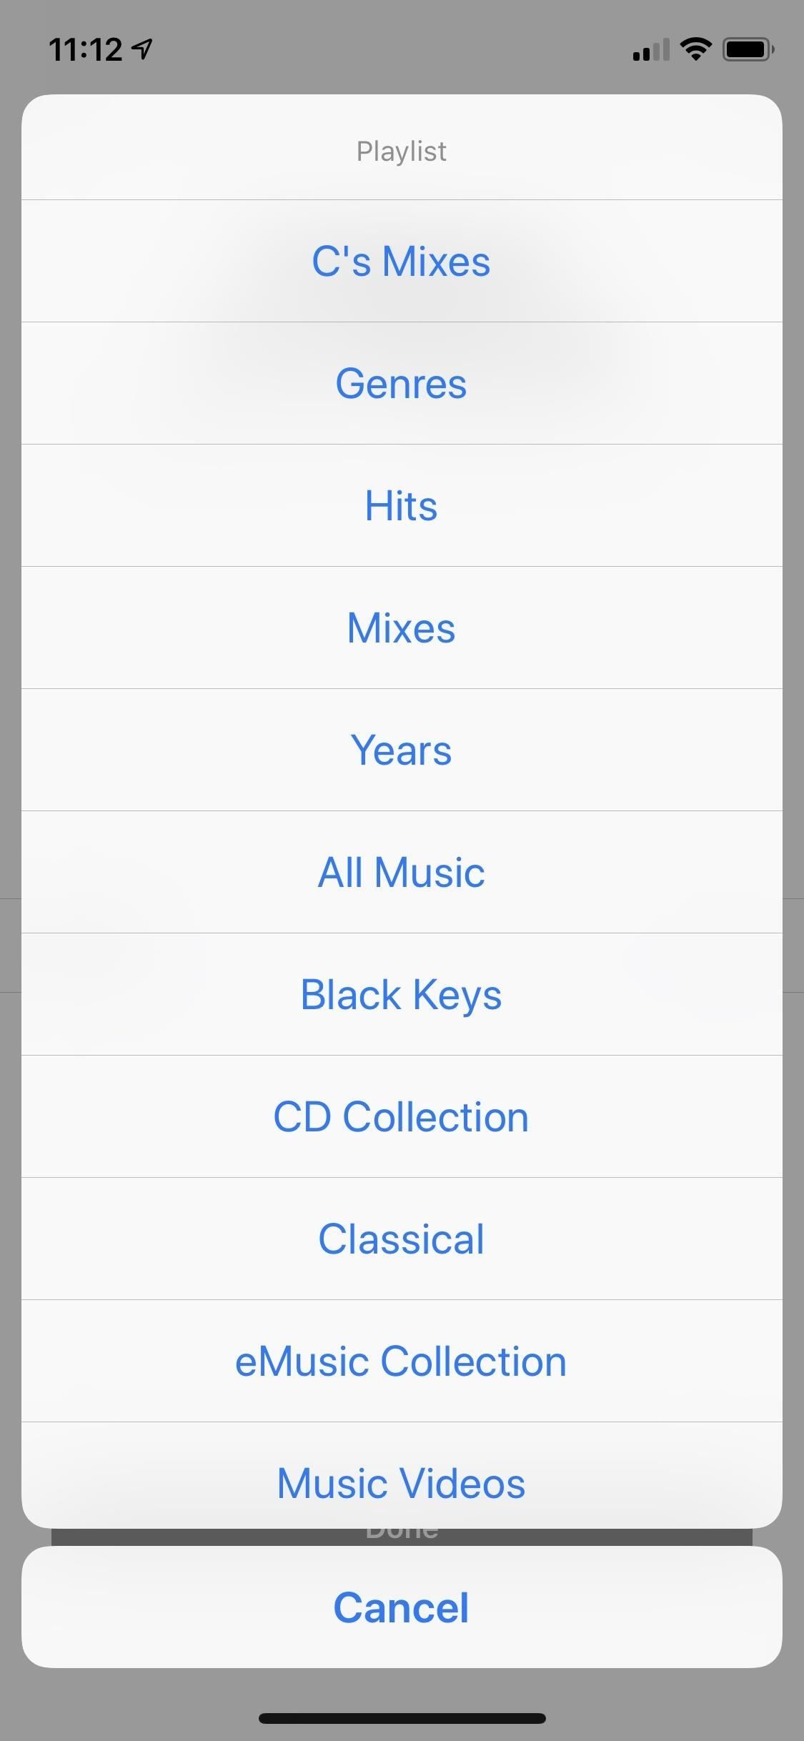The width and height of the screenshot is (804, 1741).
Task: Select the Mixes playlist entry
Action: (x=401, y=628)
